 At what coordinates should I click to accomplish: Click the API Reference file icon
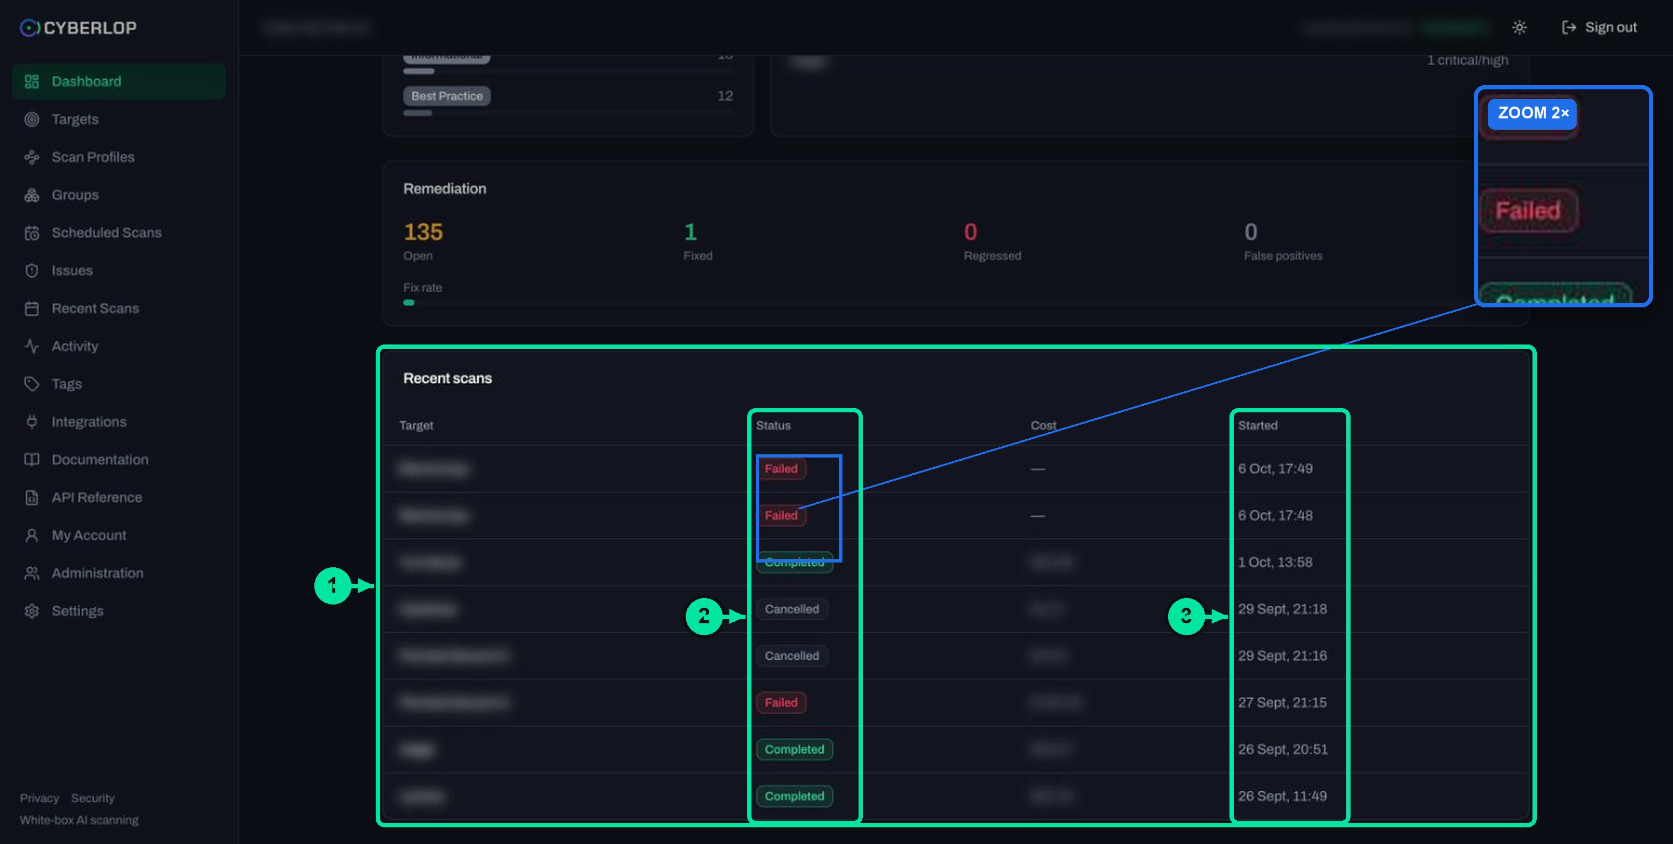[x=31, y=497]
